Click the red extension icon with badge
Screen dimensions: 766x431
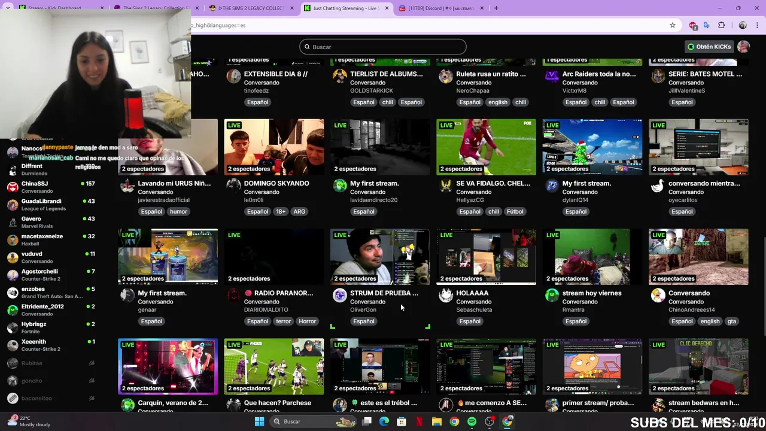point(693,25)
